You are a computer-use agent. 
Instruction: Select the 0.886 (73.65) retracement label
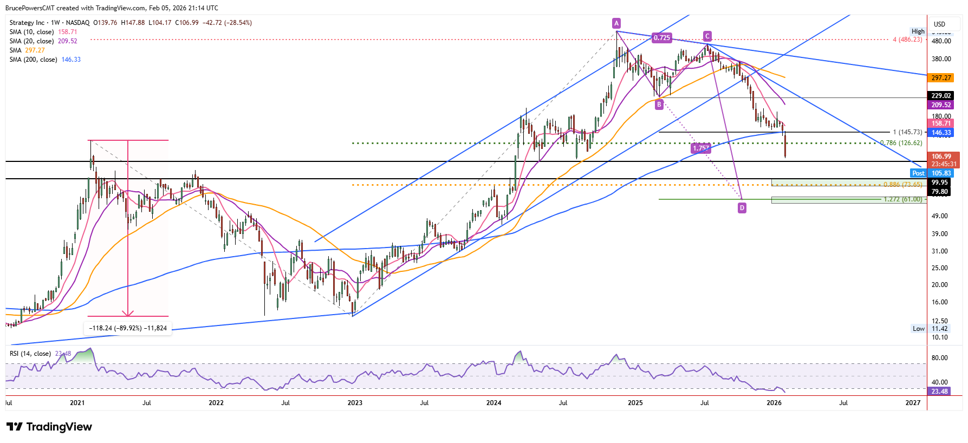[x=903, y=185]
